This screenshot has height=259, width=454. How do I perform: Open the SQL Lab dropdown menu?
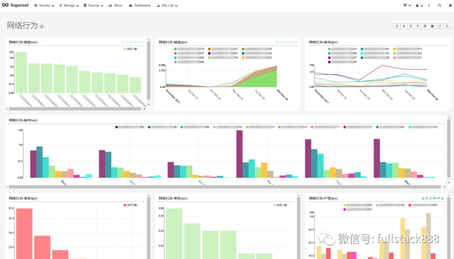pyautogui.click(x=167, y=5)
